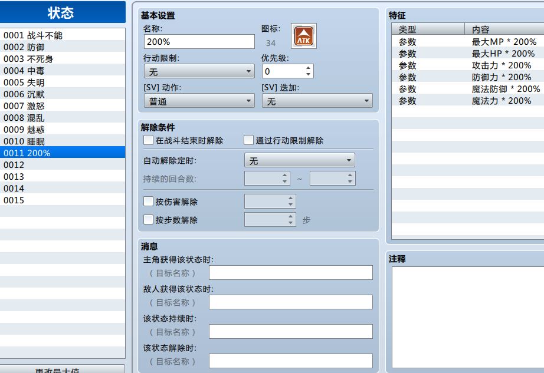The width and height of the screenshot is (544, 373).
Task: Select state 0006 沉默
Action: tap(63, 94)
